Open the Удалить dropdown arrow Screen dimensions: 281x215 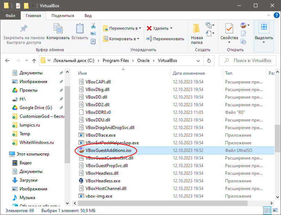(171, 28)
